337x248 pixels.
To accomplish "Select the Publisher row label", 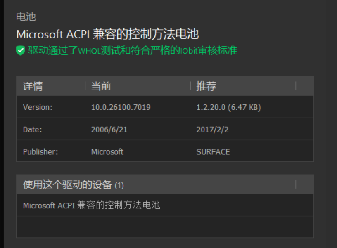I will point(40,152).
